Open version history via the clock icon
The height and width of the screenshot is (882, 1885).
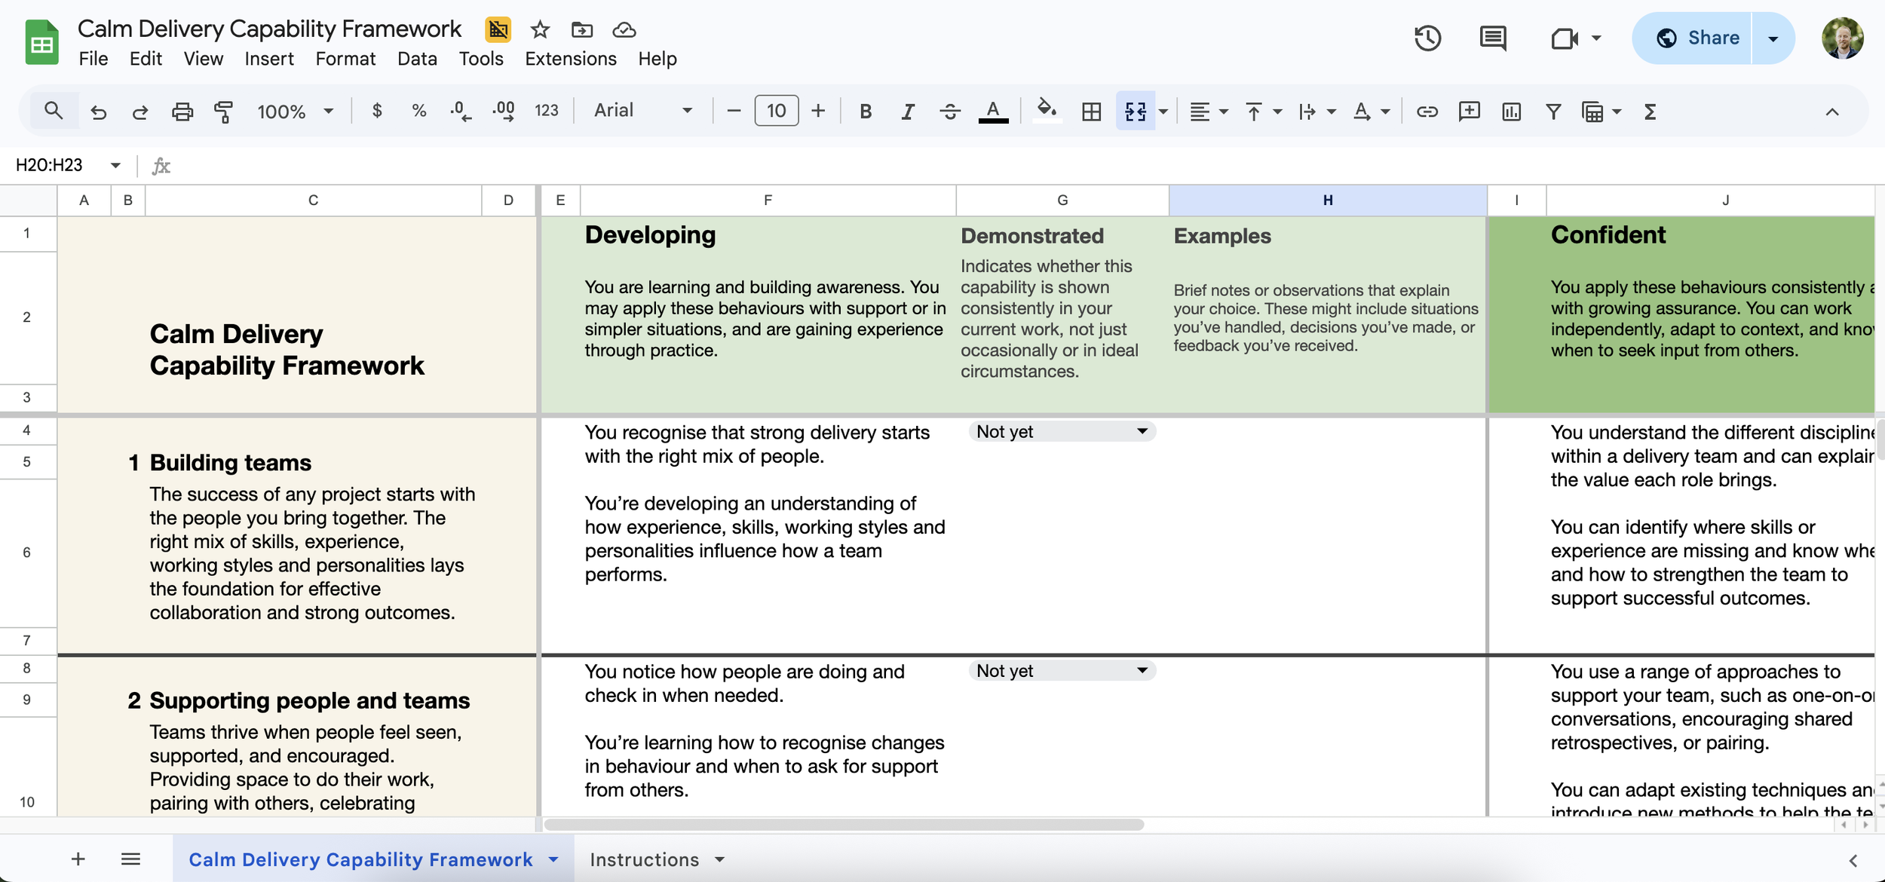coord(1427,38)
